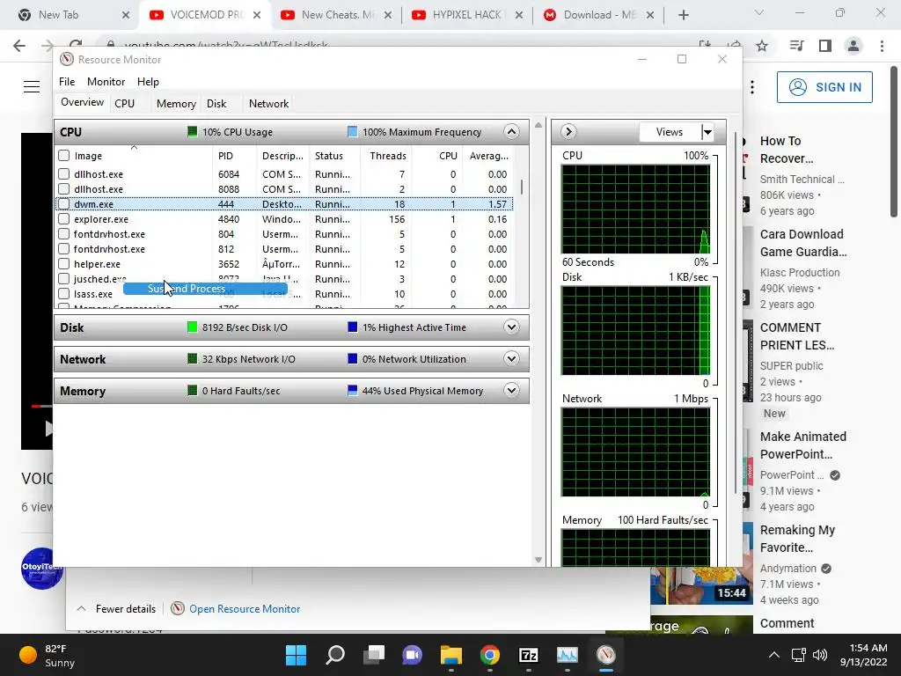Screen dimensions: 901x676
Task: Open Chrome profile avatar icon
Action: pos(853,46)
